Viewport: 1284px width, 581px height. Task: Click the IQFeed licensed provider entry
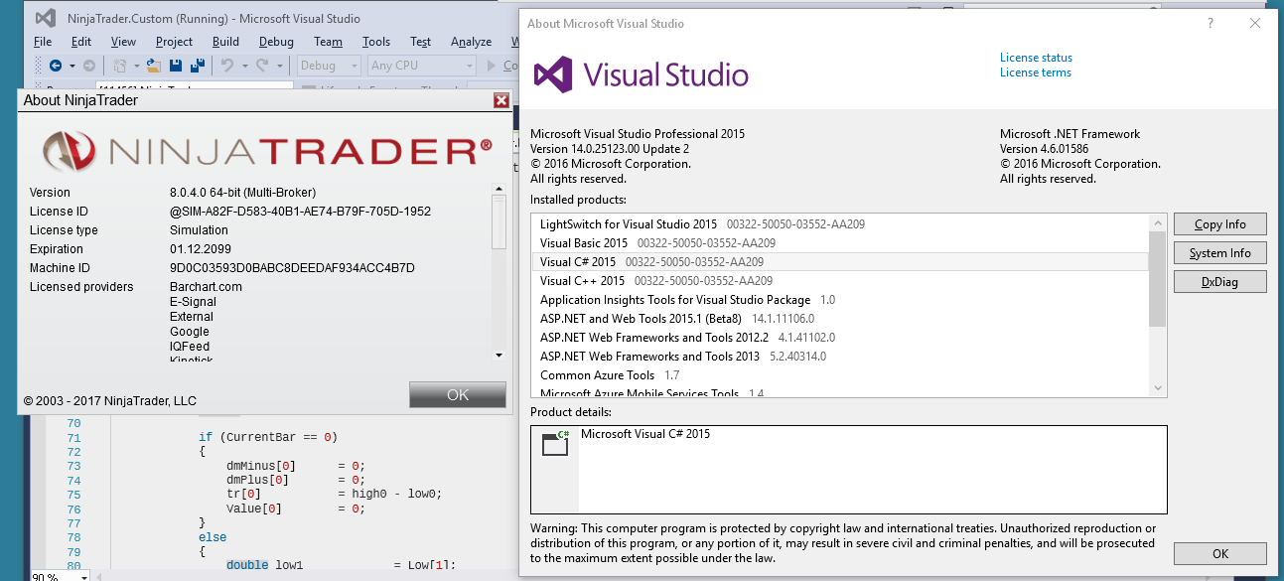(190, 347)
